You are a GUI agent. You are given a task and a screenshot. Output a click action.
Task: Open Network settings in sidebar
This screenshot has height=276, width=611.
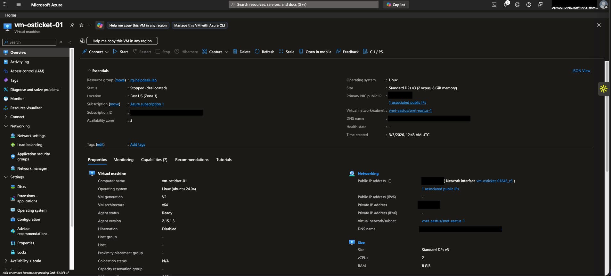pos(31,136)
